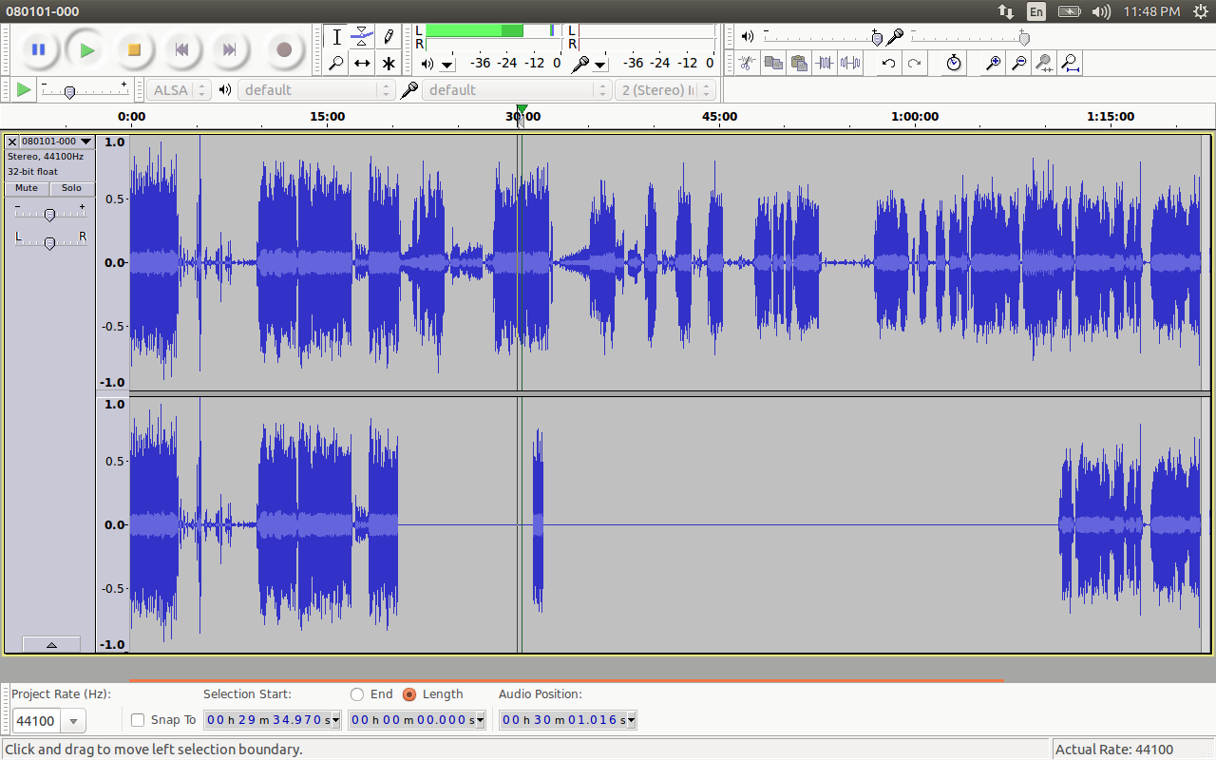Activate the Multi-Tool asterisk icon

point(389,64)
